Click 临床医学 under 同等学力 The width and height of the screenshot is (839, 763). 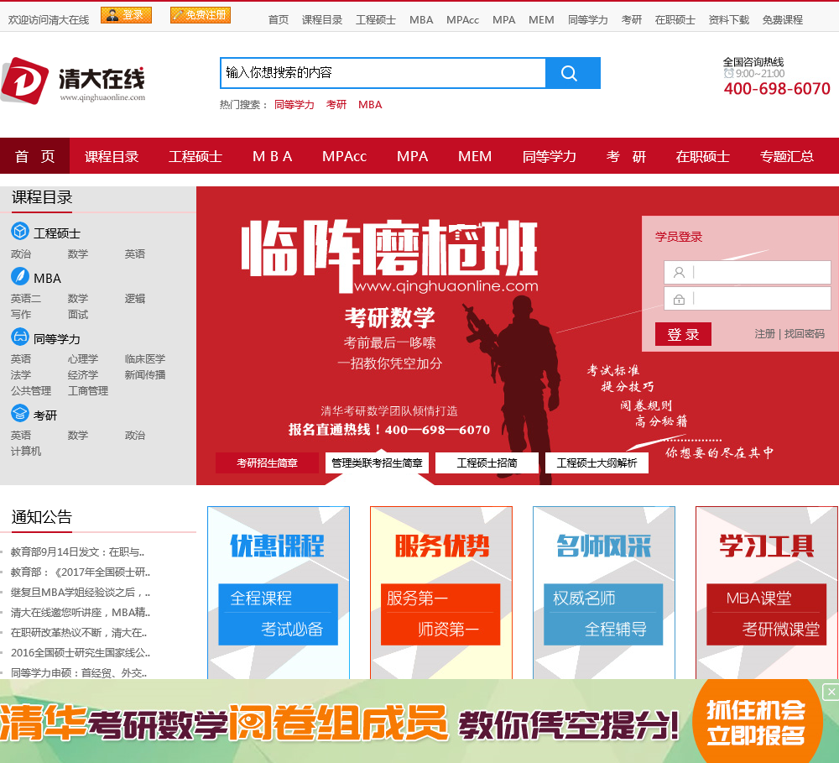145,358
